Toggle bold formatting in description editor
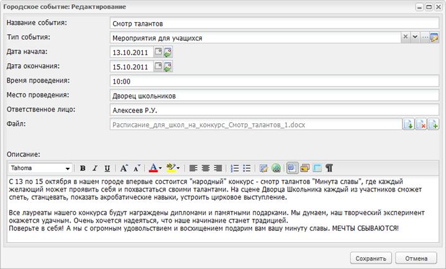 click(83, 168)
